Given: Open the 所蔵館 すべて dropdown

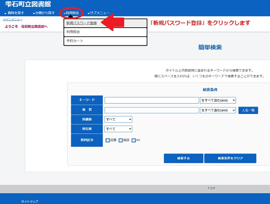Looking at the screenshot, I should 118,119.
